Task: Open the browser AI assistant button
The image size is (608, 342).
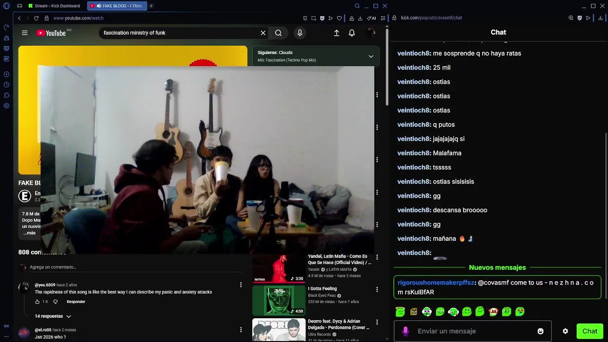Action: click(x=372, y=18)
